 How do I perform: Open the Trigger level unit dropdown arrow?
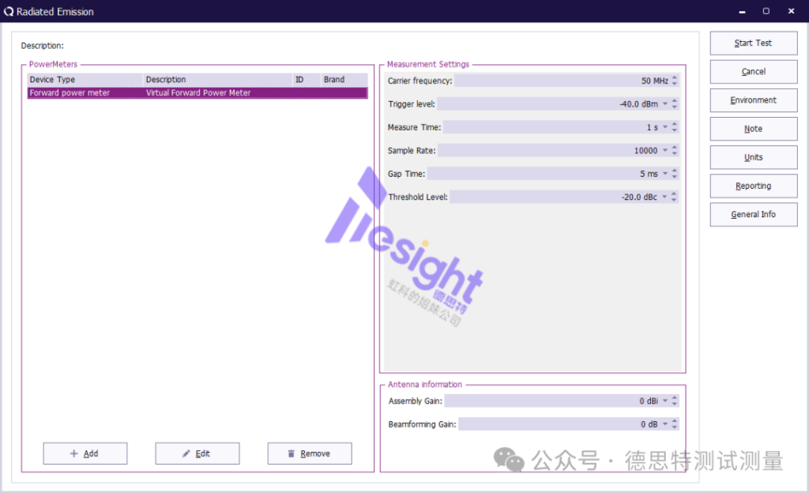(x=665, y=103)
